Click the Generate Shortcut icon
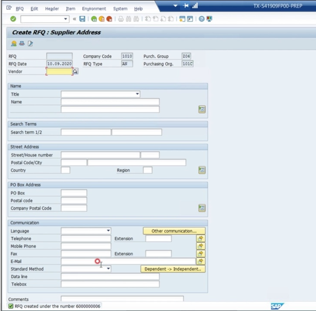Image resolution: width=316 pixels, height=311 pixels. [x=190, y=19]
